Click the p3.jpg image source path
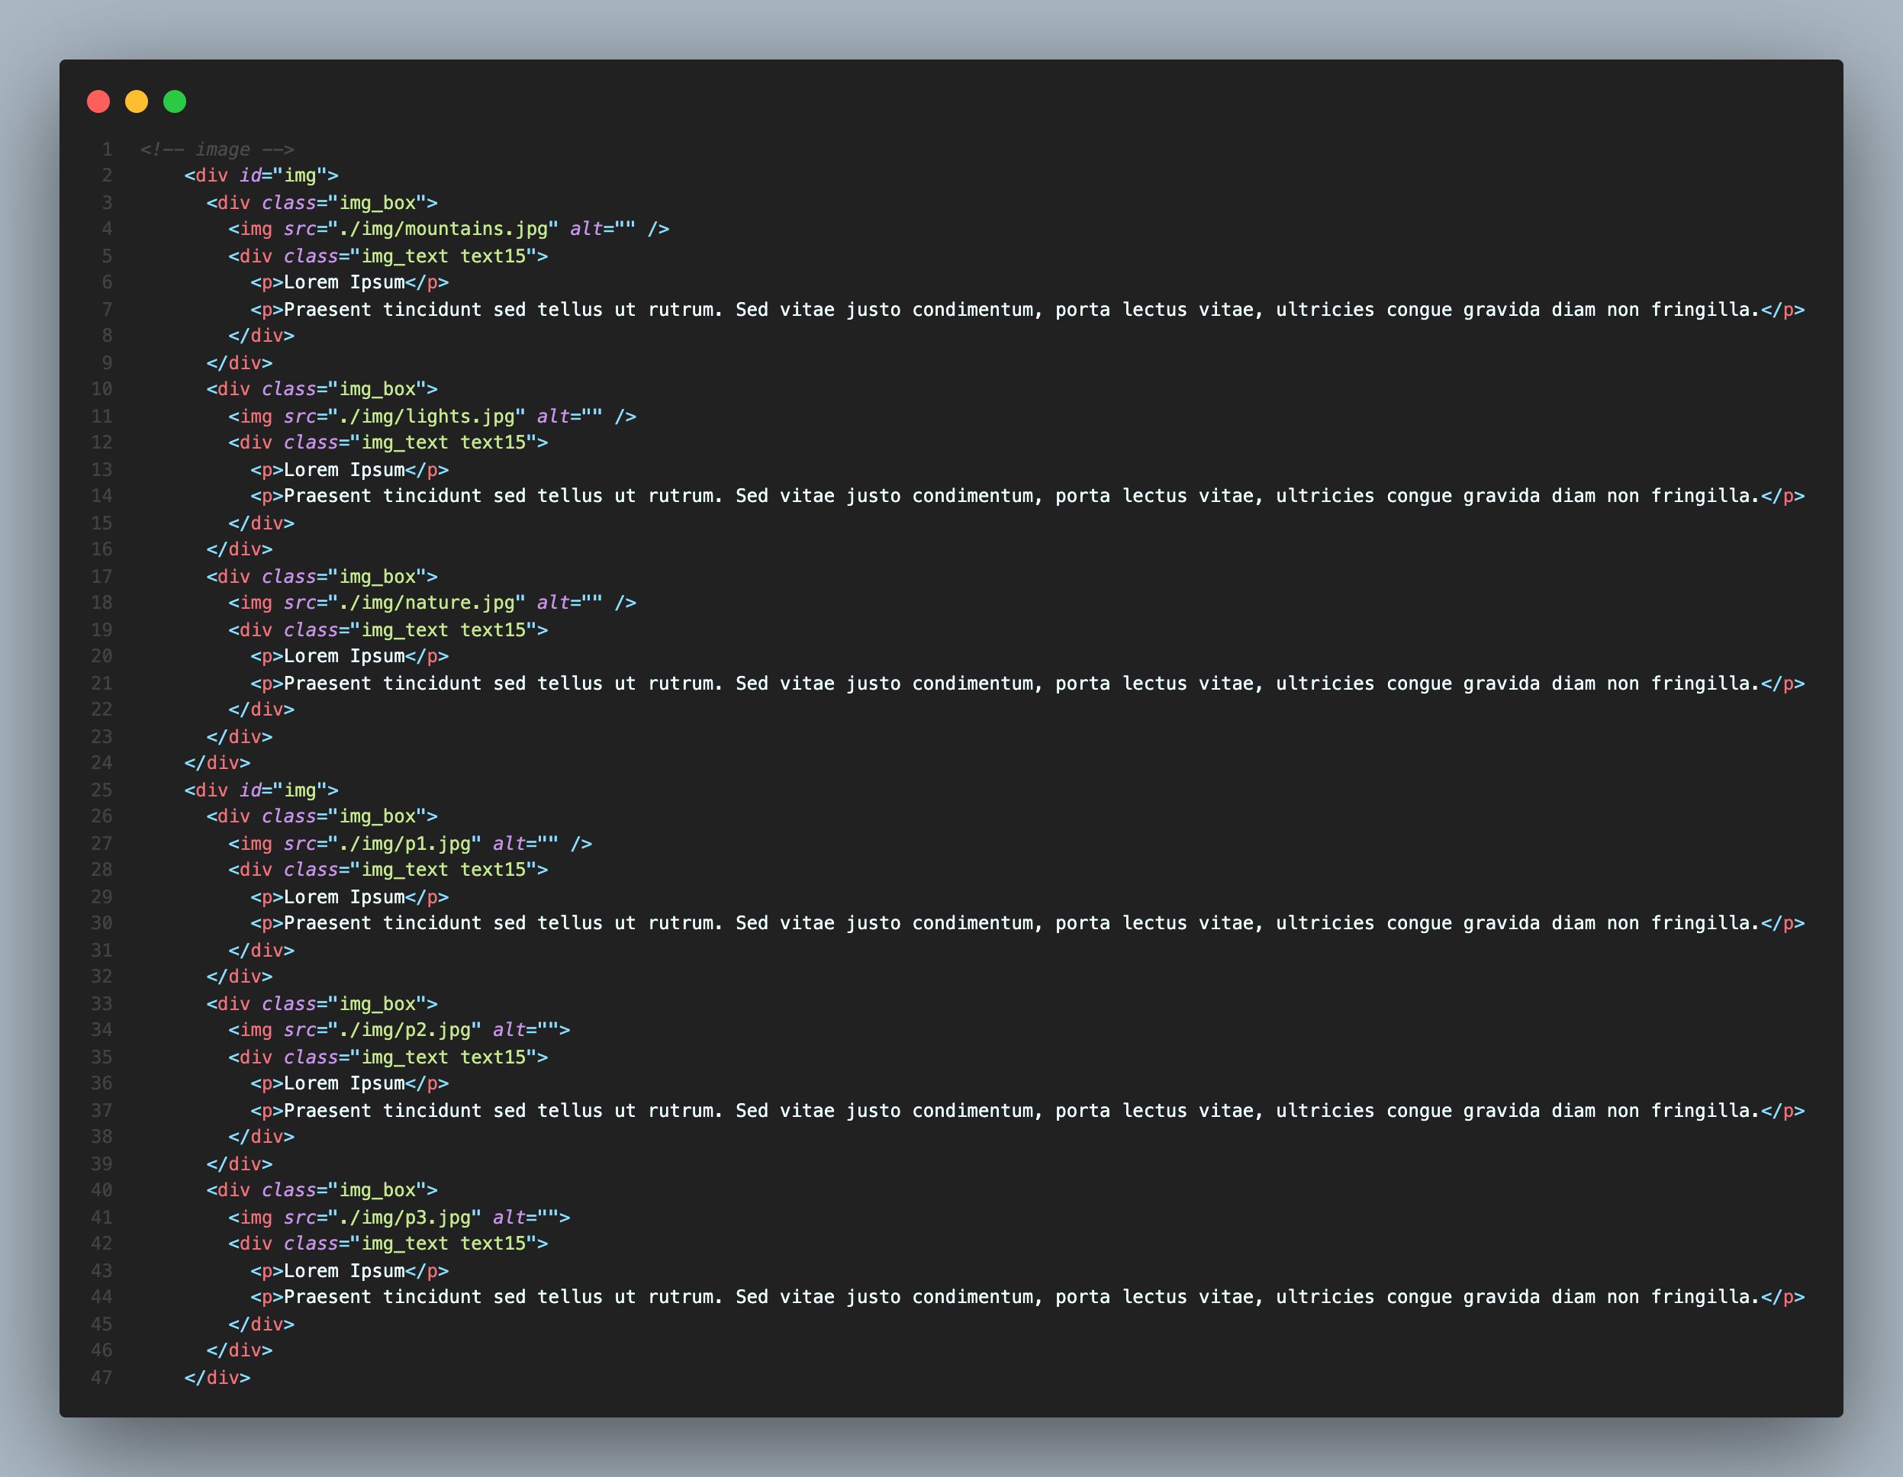The height and width of the screenshot is (1477, 1903). [x=404, y=1218]
